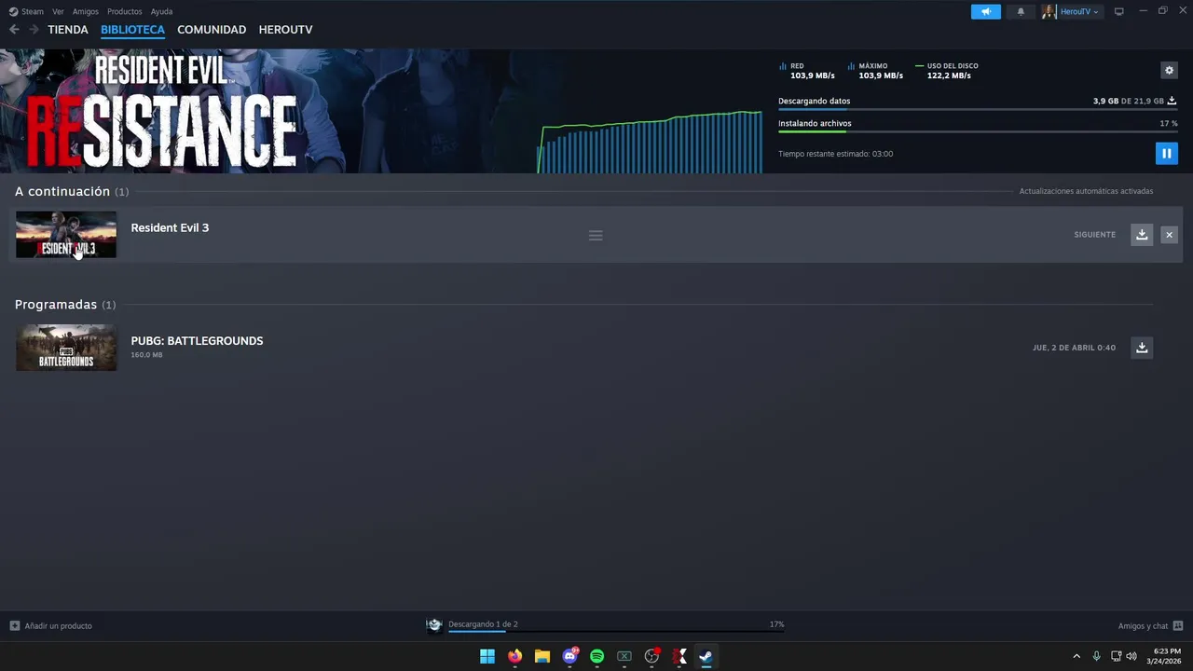Click the Descargando 1 de 2 status
1193x671 pixels.
pos(483,624)
